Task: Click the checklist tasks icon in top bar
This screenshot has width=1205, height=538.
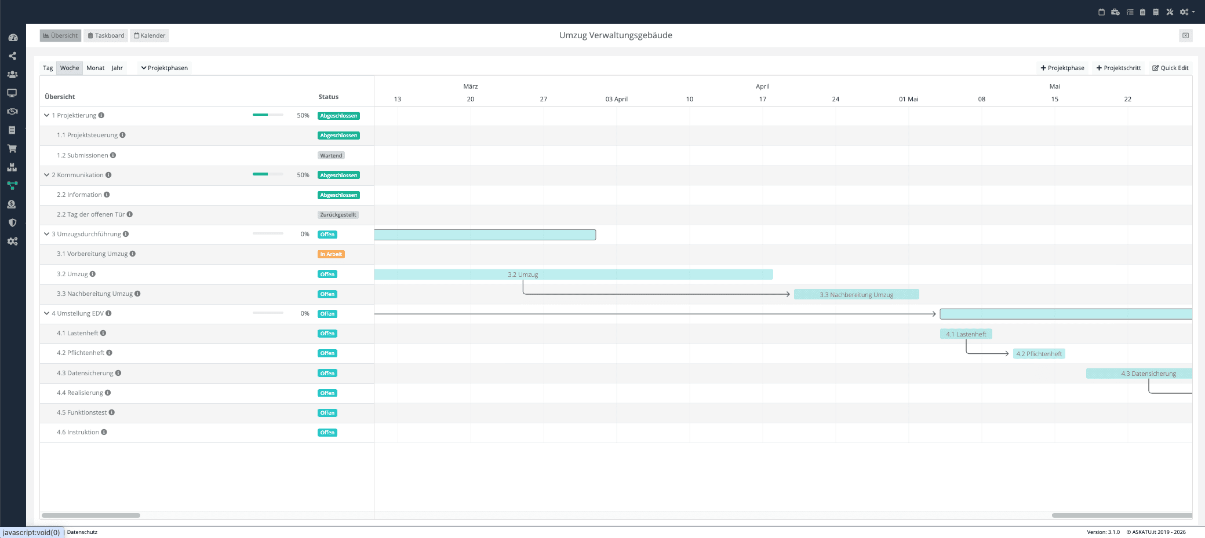Action: 1130,12
